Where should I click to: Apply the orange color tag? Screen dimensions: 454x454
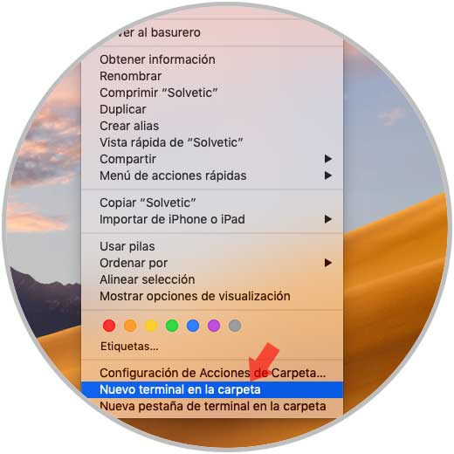pos(130,326)
